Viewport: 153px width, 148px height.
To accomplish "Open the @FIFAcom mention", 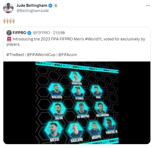I will tap(68, 55).
